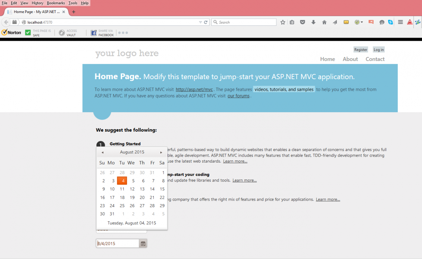The width and height of the screenshot is (422, 259).
Task: Click the Tuesday, August 04, 2015 footer
Action: 132,223
